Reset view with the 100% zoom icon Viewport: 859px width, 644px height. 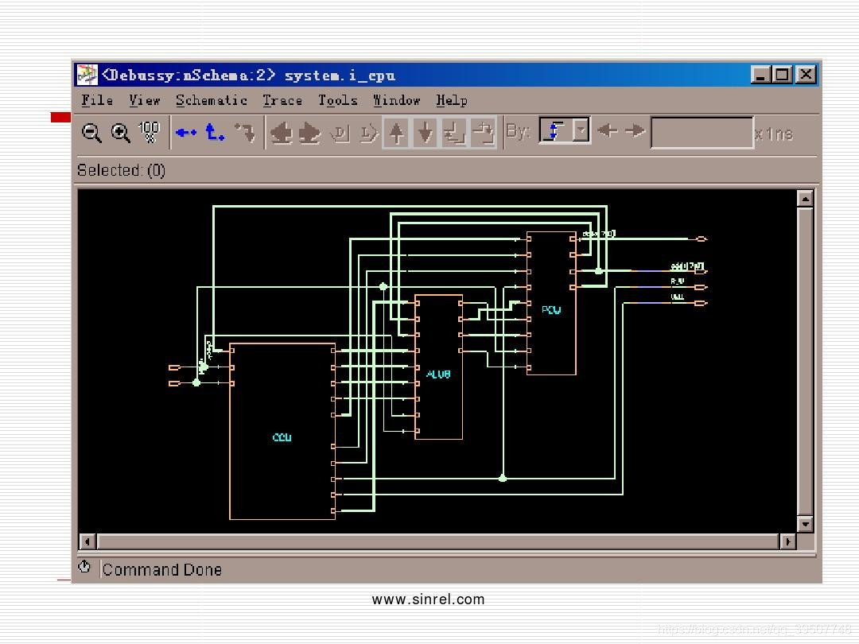149,132
